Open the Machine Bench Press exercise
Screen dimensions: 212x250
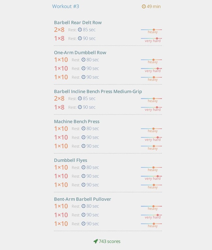click(77, 122)
